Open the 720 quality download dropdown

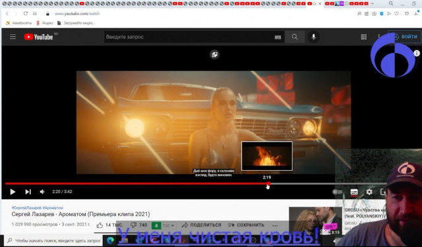pyautogui.click(x=169, y=226)
